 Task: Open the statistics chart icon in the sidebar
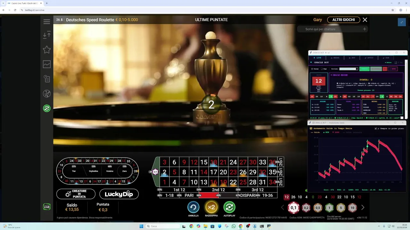[x=47, y=64]
